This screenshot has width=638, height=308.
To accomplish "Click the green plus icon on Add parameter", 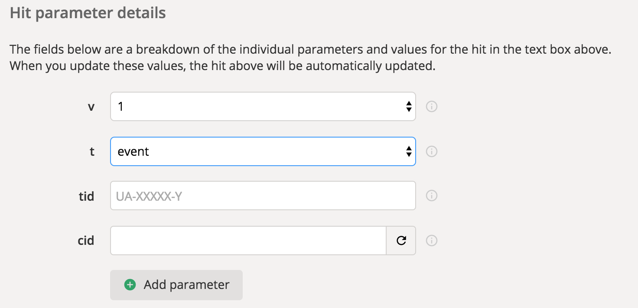I will pyautogui.click(x=130, y=285).
